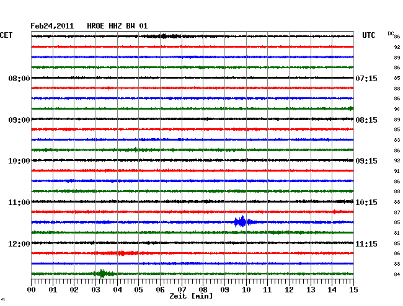Click the 14 minute axis tick label

pos(332,290)
